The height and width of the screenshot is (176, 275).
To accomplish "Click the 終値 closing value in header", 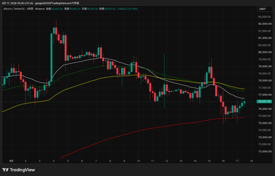I will point(110,9).
